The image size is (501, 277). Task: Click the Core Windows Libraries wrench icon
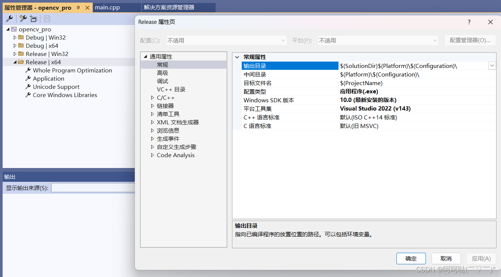click(27, 95)
